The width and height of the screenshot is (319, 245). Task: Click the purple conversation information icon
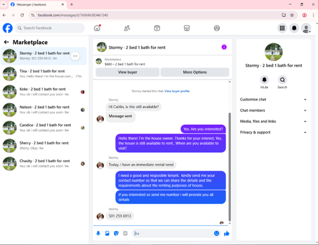224,47
